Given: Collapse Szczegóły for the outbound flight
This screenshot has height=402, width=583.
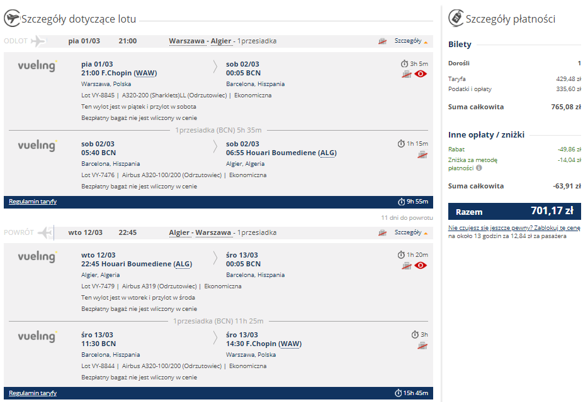Looking at the screenshot, I should pyautogui.click(x=411, y=41).
